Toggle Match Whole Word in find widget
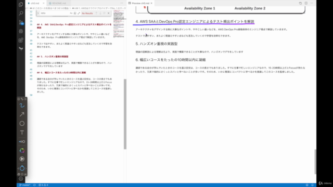 [x=75, y=13]
